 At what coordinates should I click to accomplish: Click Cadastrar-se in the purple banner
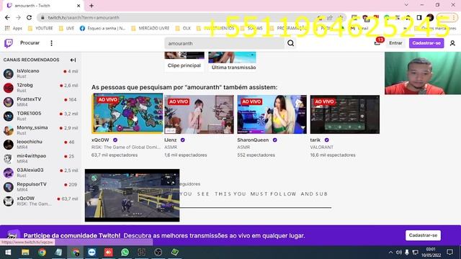tap(423, 235)
